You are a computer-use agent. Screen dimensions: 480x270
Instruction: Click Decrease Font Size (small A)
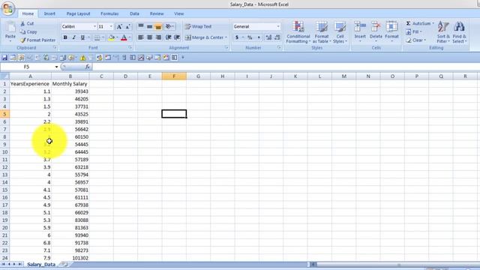click(x=128, y=27)
